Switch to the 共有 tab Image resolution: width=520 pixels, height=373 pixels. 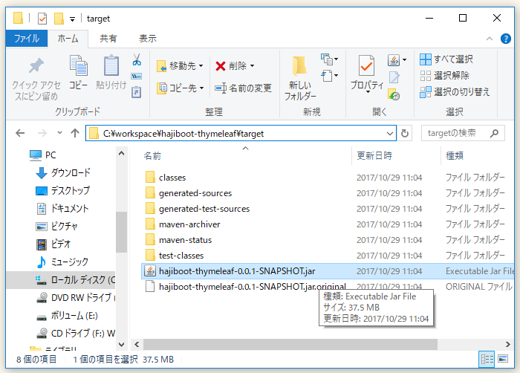(x=108, y=39)
